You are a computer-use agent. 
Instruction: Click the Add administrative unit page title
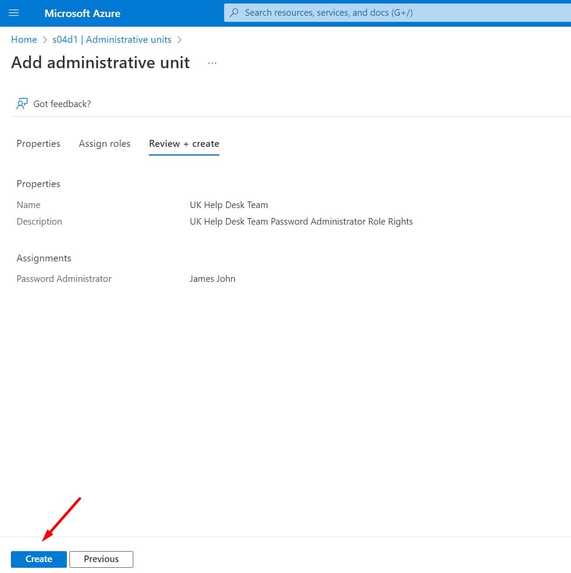coord(100,63)
